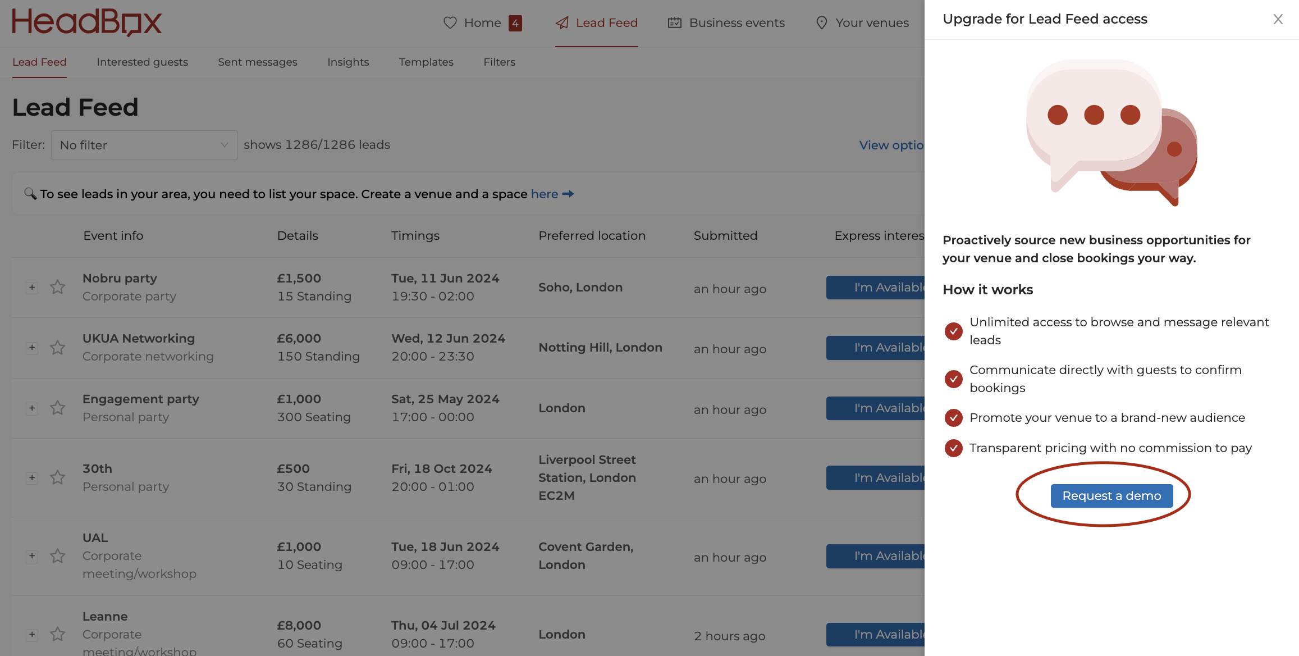Click the Engagement party event title
This screenshot has height=656, width=1299.
pos(141,399)
